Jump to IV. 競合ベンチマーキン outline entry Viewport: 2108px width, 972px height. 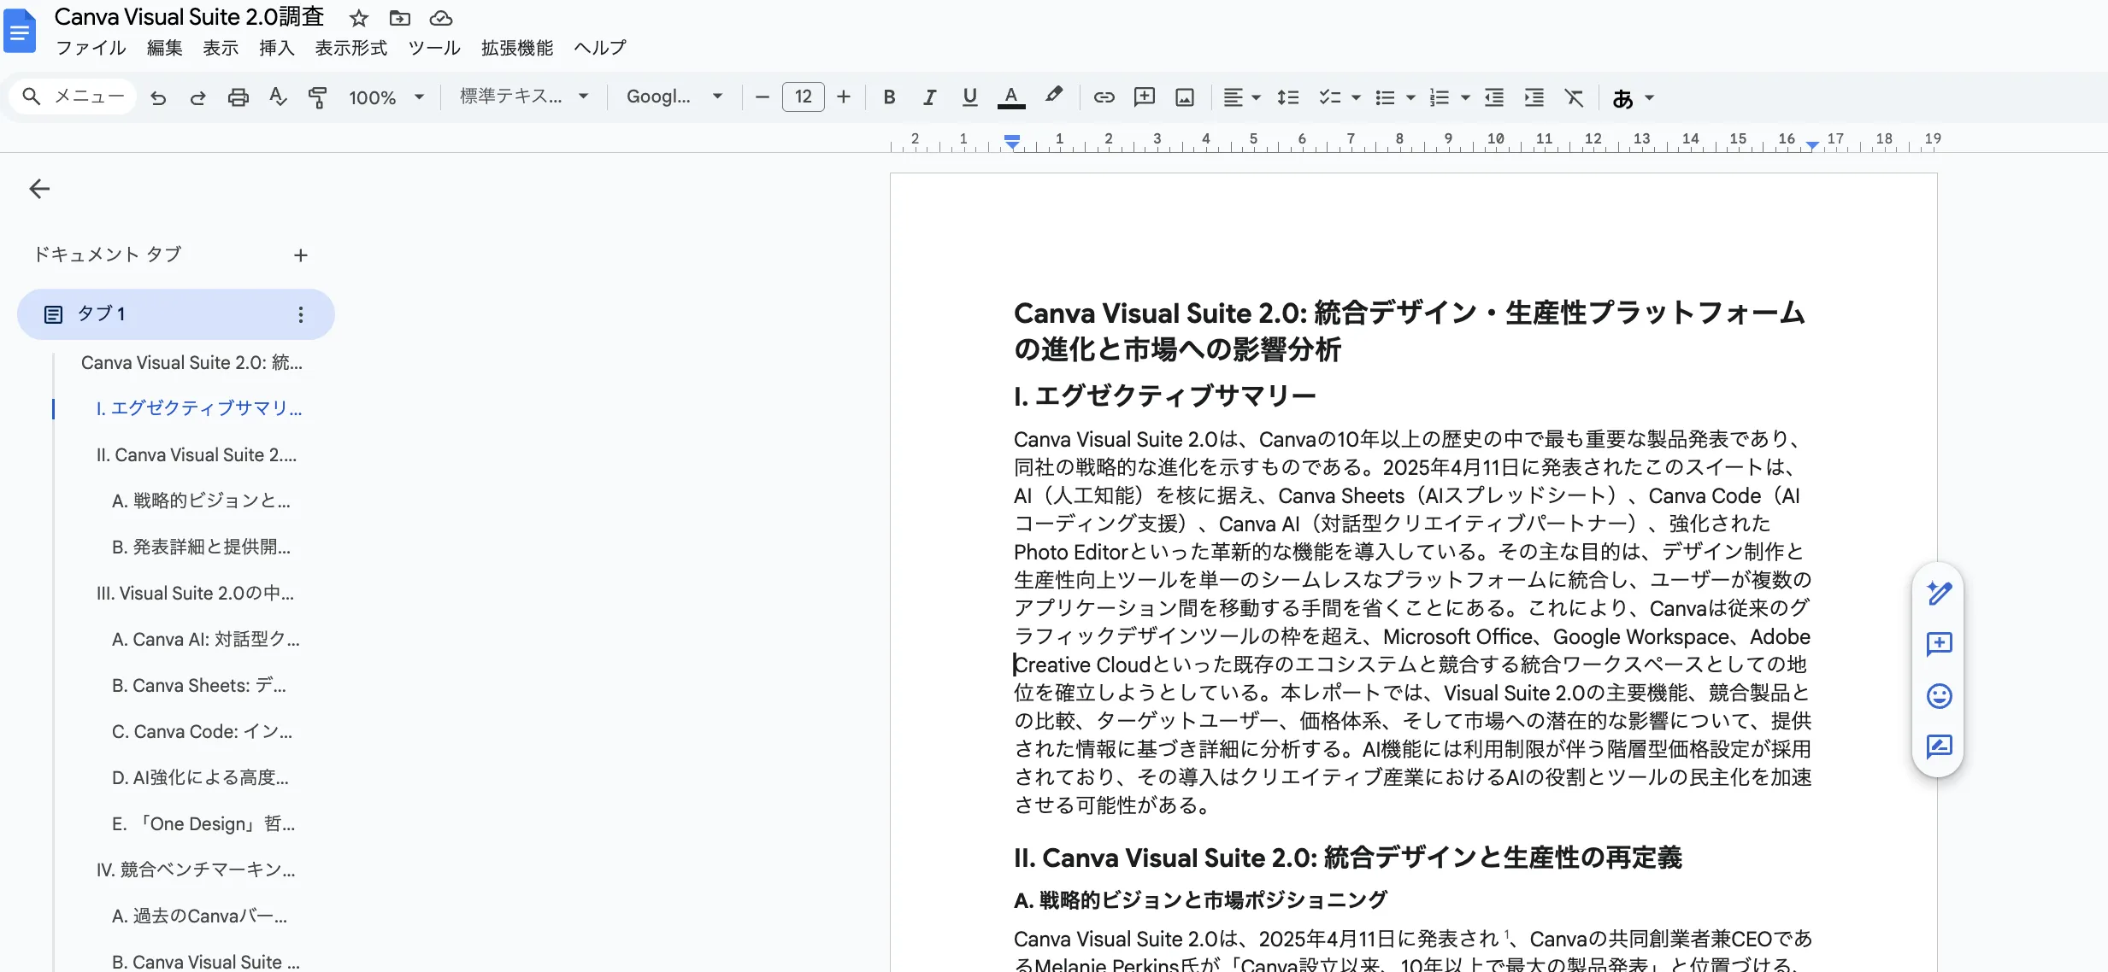pos(196,870)
